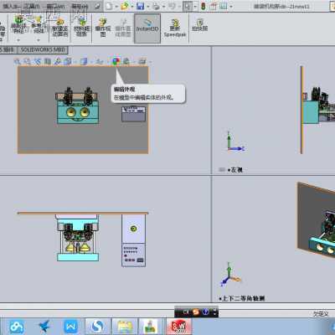Click the Hide/Show Items icon
The width and height of the screenshot is (335, 335).
[99, 61]
